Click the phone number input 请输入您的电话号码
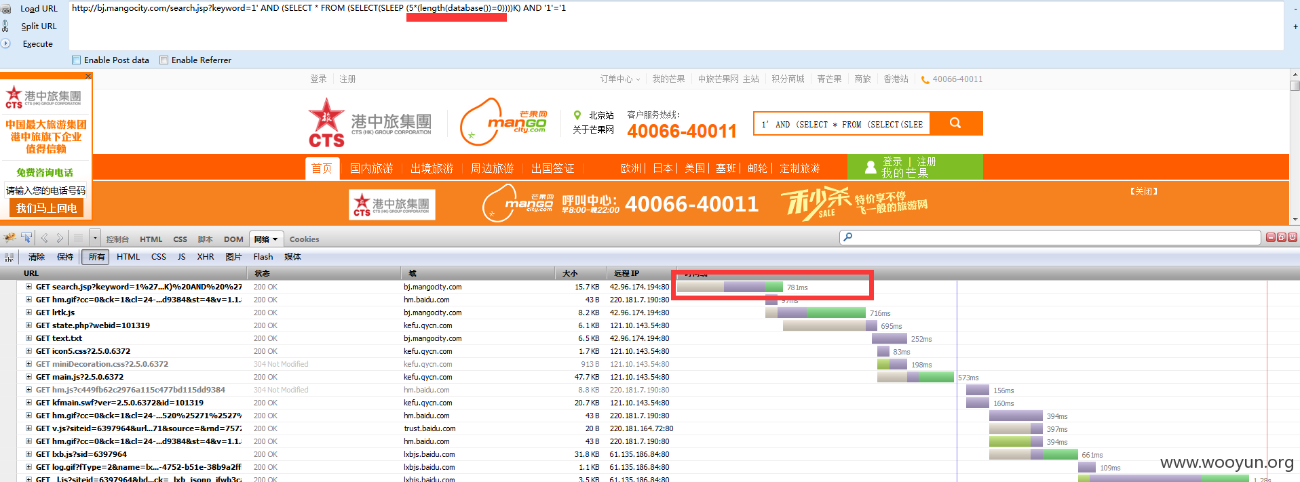This screenshot has width=1300, height=482. (46, 190)
